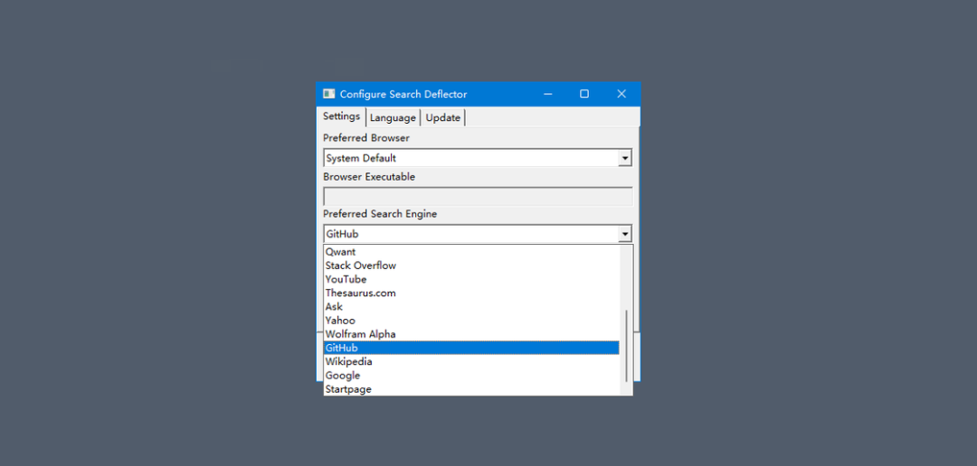The image size is (977, 466).
Task: Choose Qwant from the search engine list
Action: (x=471, y=252)
